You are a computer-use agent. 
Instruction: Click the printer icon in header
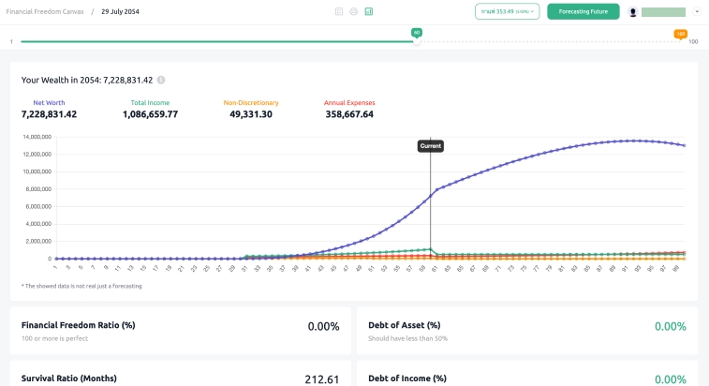coord(353,11)
